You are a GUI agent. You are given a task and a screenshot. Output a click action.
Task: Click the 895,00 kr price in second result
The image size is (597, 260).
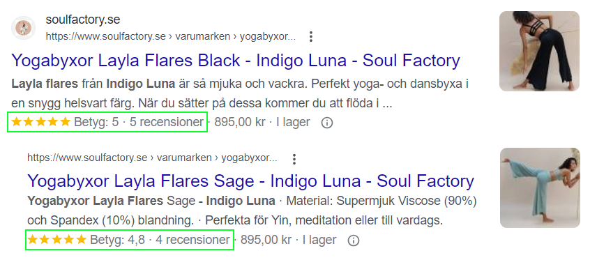266,240
